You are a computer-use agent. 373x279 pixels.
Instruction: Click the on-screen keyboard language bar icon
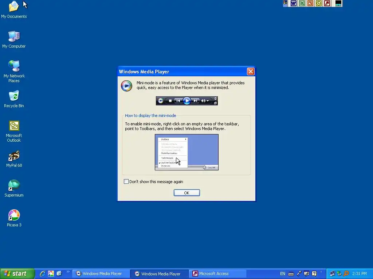point(291,274)
